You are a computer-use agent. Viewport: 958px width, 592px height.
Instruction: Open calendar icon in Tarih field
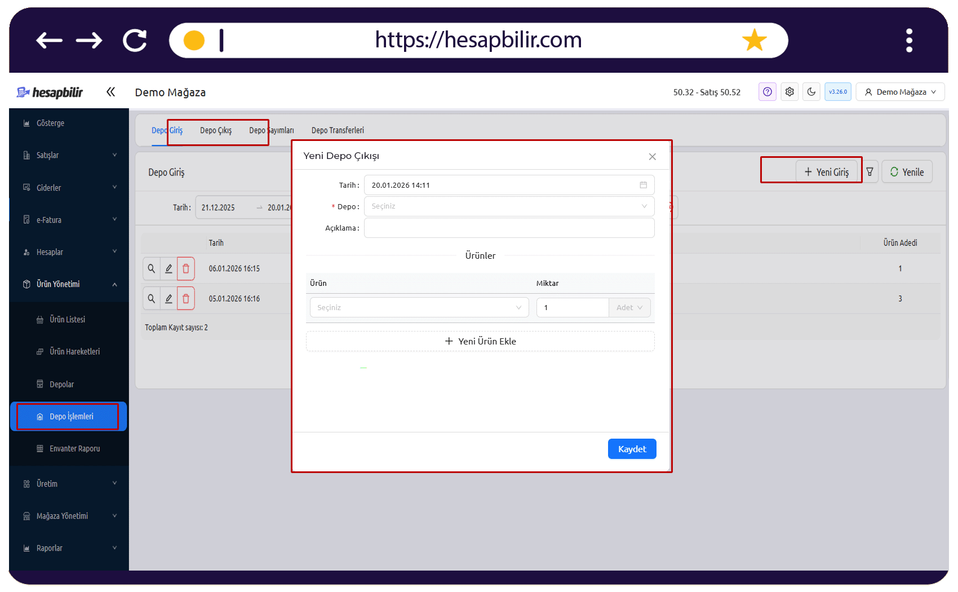tap(643, 185)
